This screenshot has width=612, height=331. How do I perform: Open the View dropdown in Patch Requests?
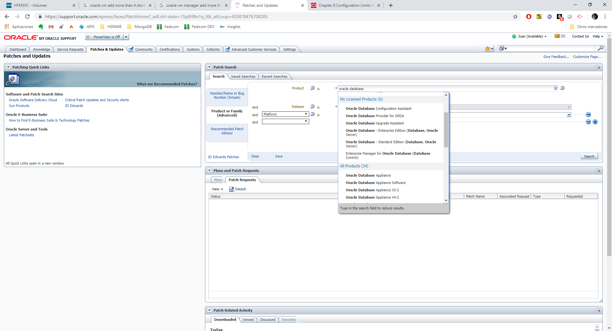tap(217, 189)
